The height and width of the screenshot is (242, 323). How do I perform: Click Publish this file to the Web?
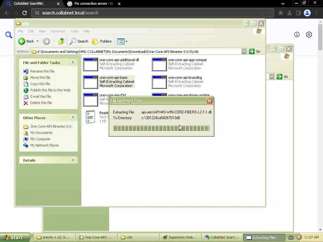click(50, 90)
